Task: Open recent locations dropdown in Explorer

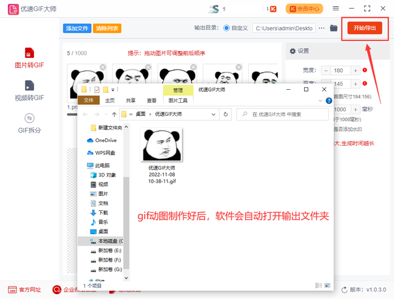Action: (106, 114)
